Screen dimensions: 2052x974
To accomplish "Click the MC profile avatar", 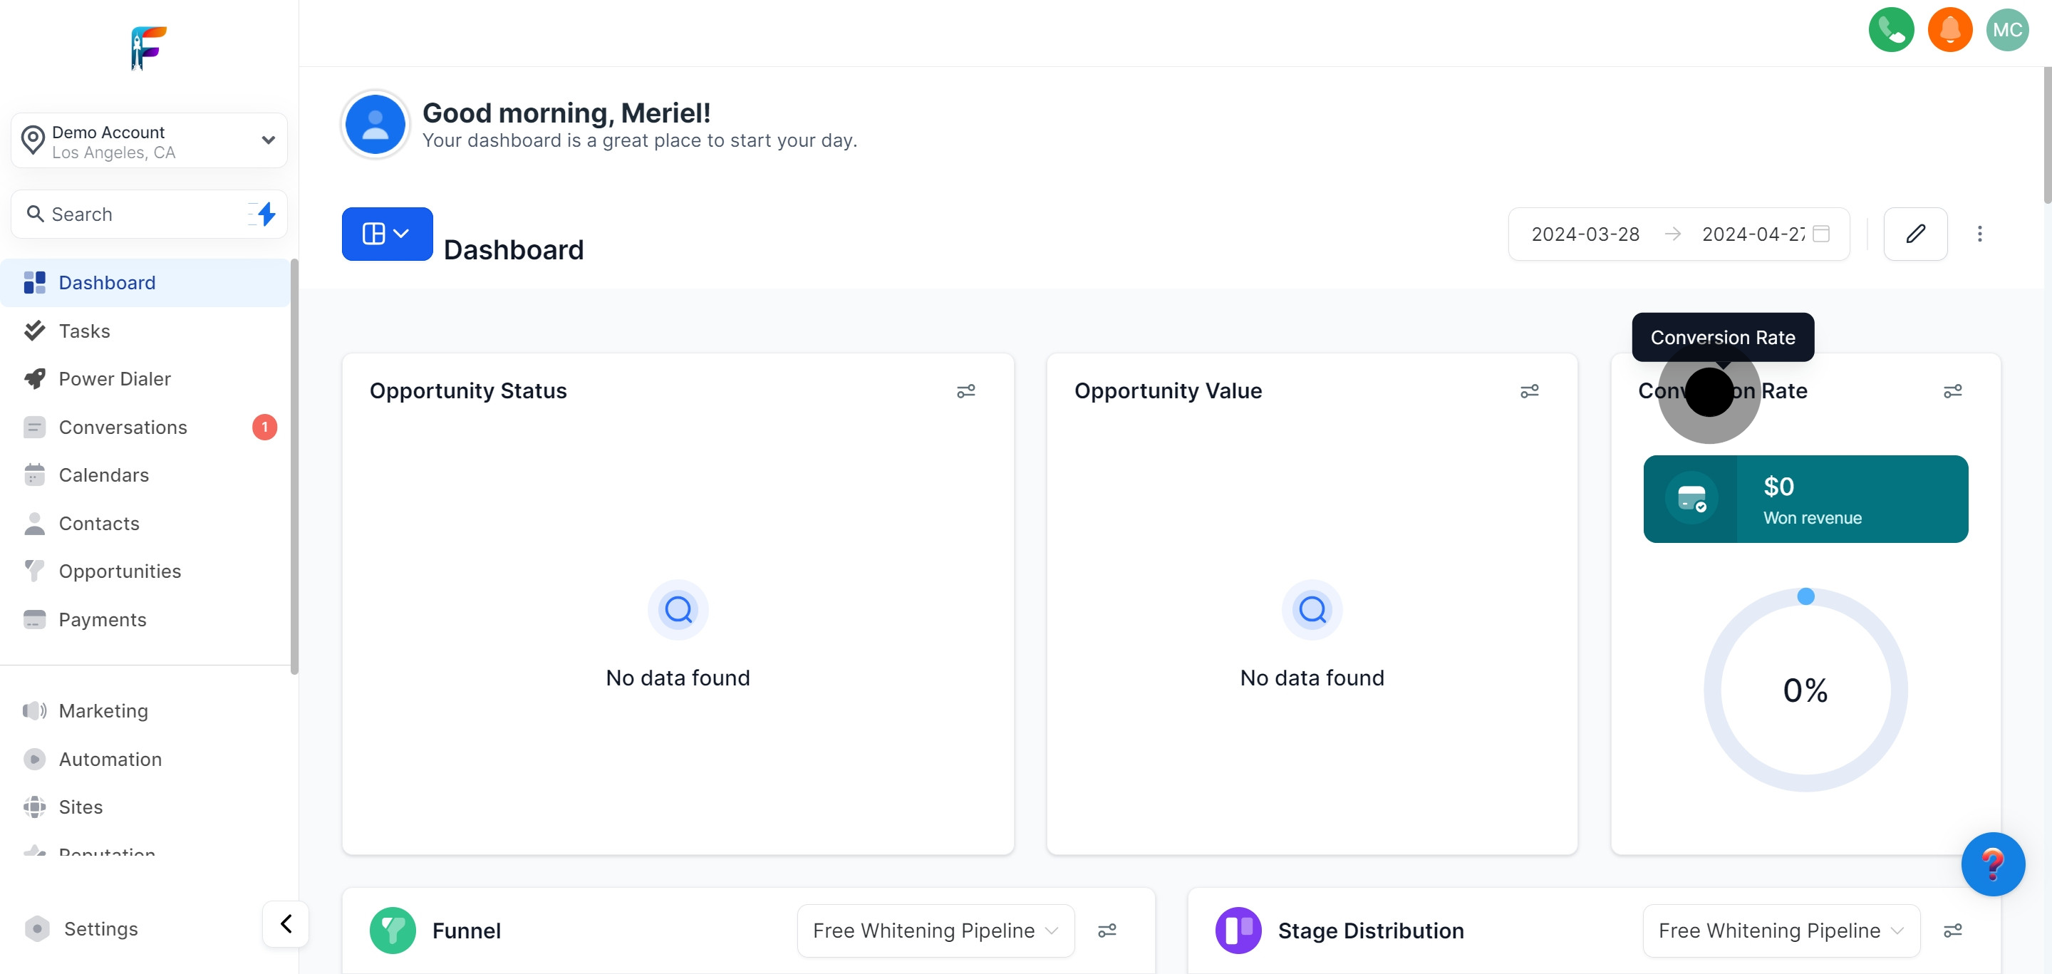I will pos(2007,29).
